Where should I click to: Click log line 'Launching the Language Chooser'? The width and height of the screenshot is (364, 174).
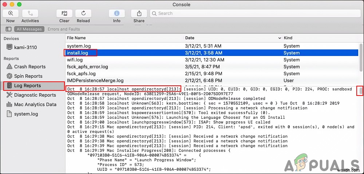pos(176,117)
